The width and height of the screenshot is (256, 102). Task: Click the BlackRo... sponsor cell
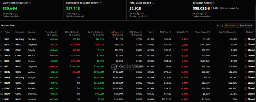32,39
